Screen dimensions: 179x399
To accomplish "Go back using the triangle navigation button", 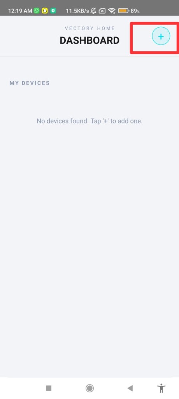I will pos(130,388).
